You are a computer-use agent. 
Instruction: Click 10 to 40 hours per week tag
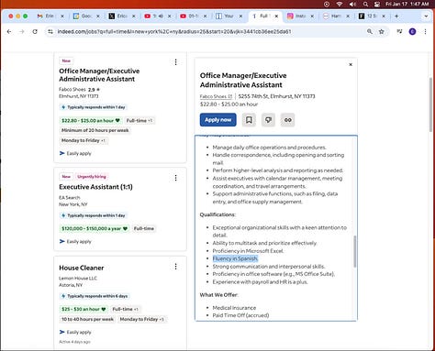pos(87,319)
